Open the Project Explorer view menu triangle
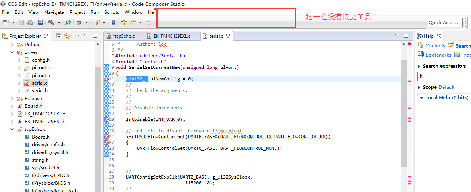This screenshot has height=192, width=471. [x=78, y=35]
